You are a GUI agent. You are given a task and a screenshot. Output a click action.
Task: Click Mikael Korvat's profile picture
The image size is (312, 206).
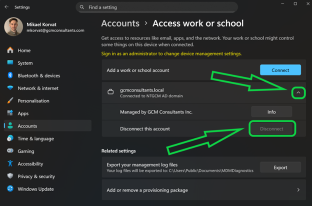point(13,26)
